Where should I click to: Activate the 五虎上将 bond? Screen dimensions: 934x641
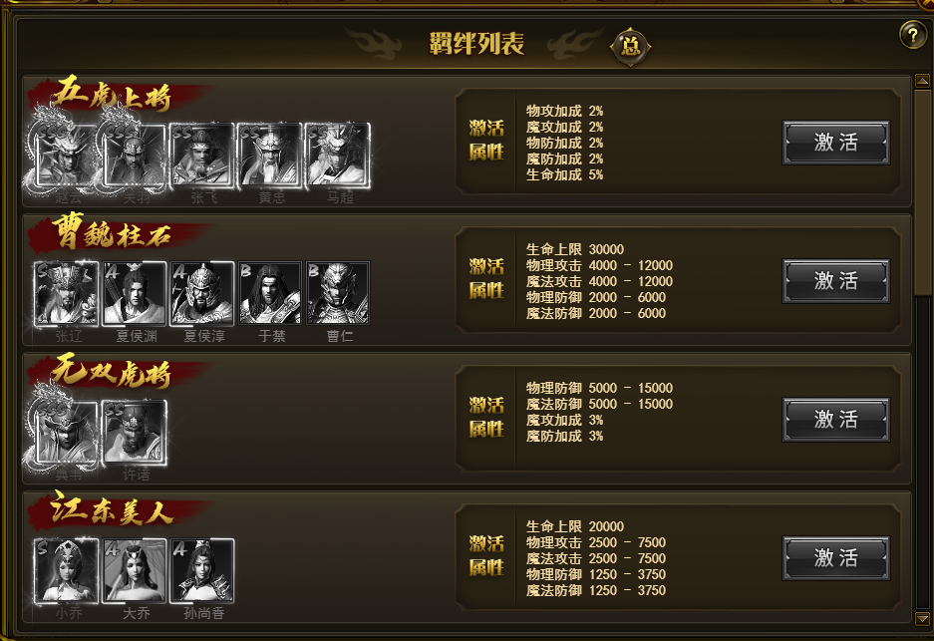point(835,143)
